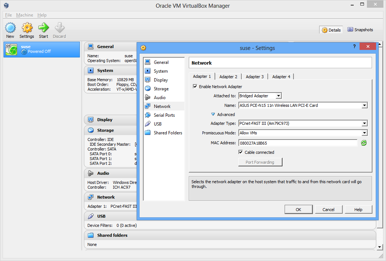This screenshot has width=386, height=261.
Task: Click the New virtual machine toolbar icon
Action: 10,28
